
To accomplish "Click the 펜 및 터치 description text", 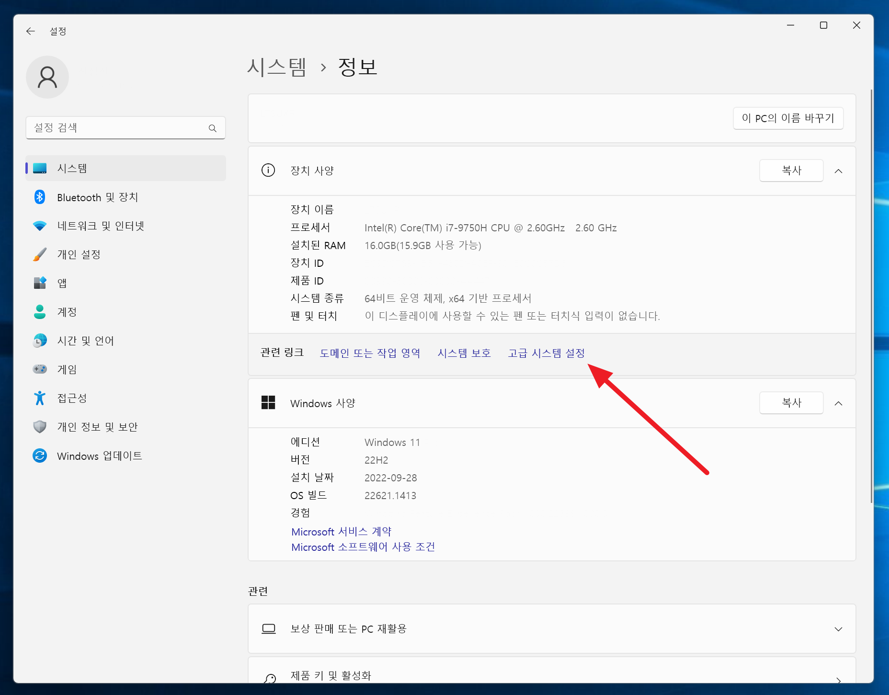I will pyautogui.click(x=513, y=316).
